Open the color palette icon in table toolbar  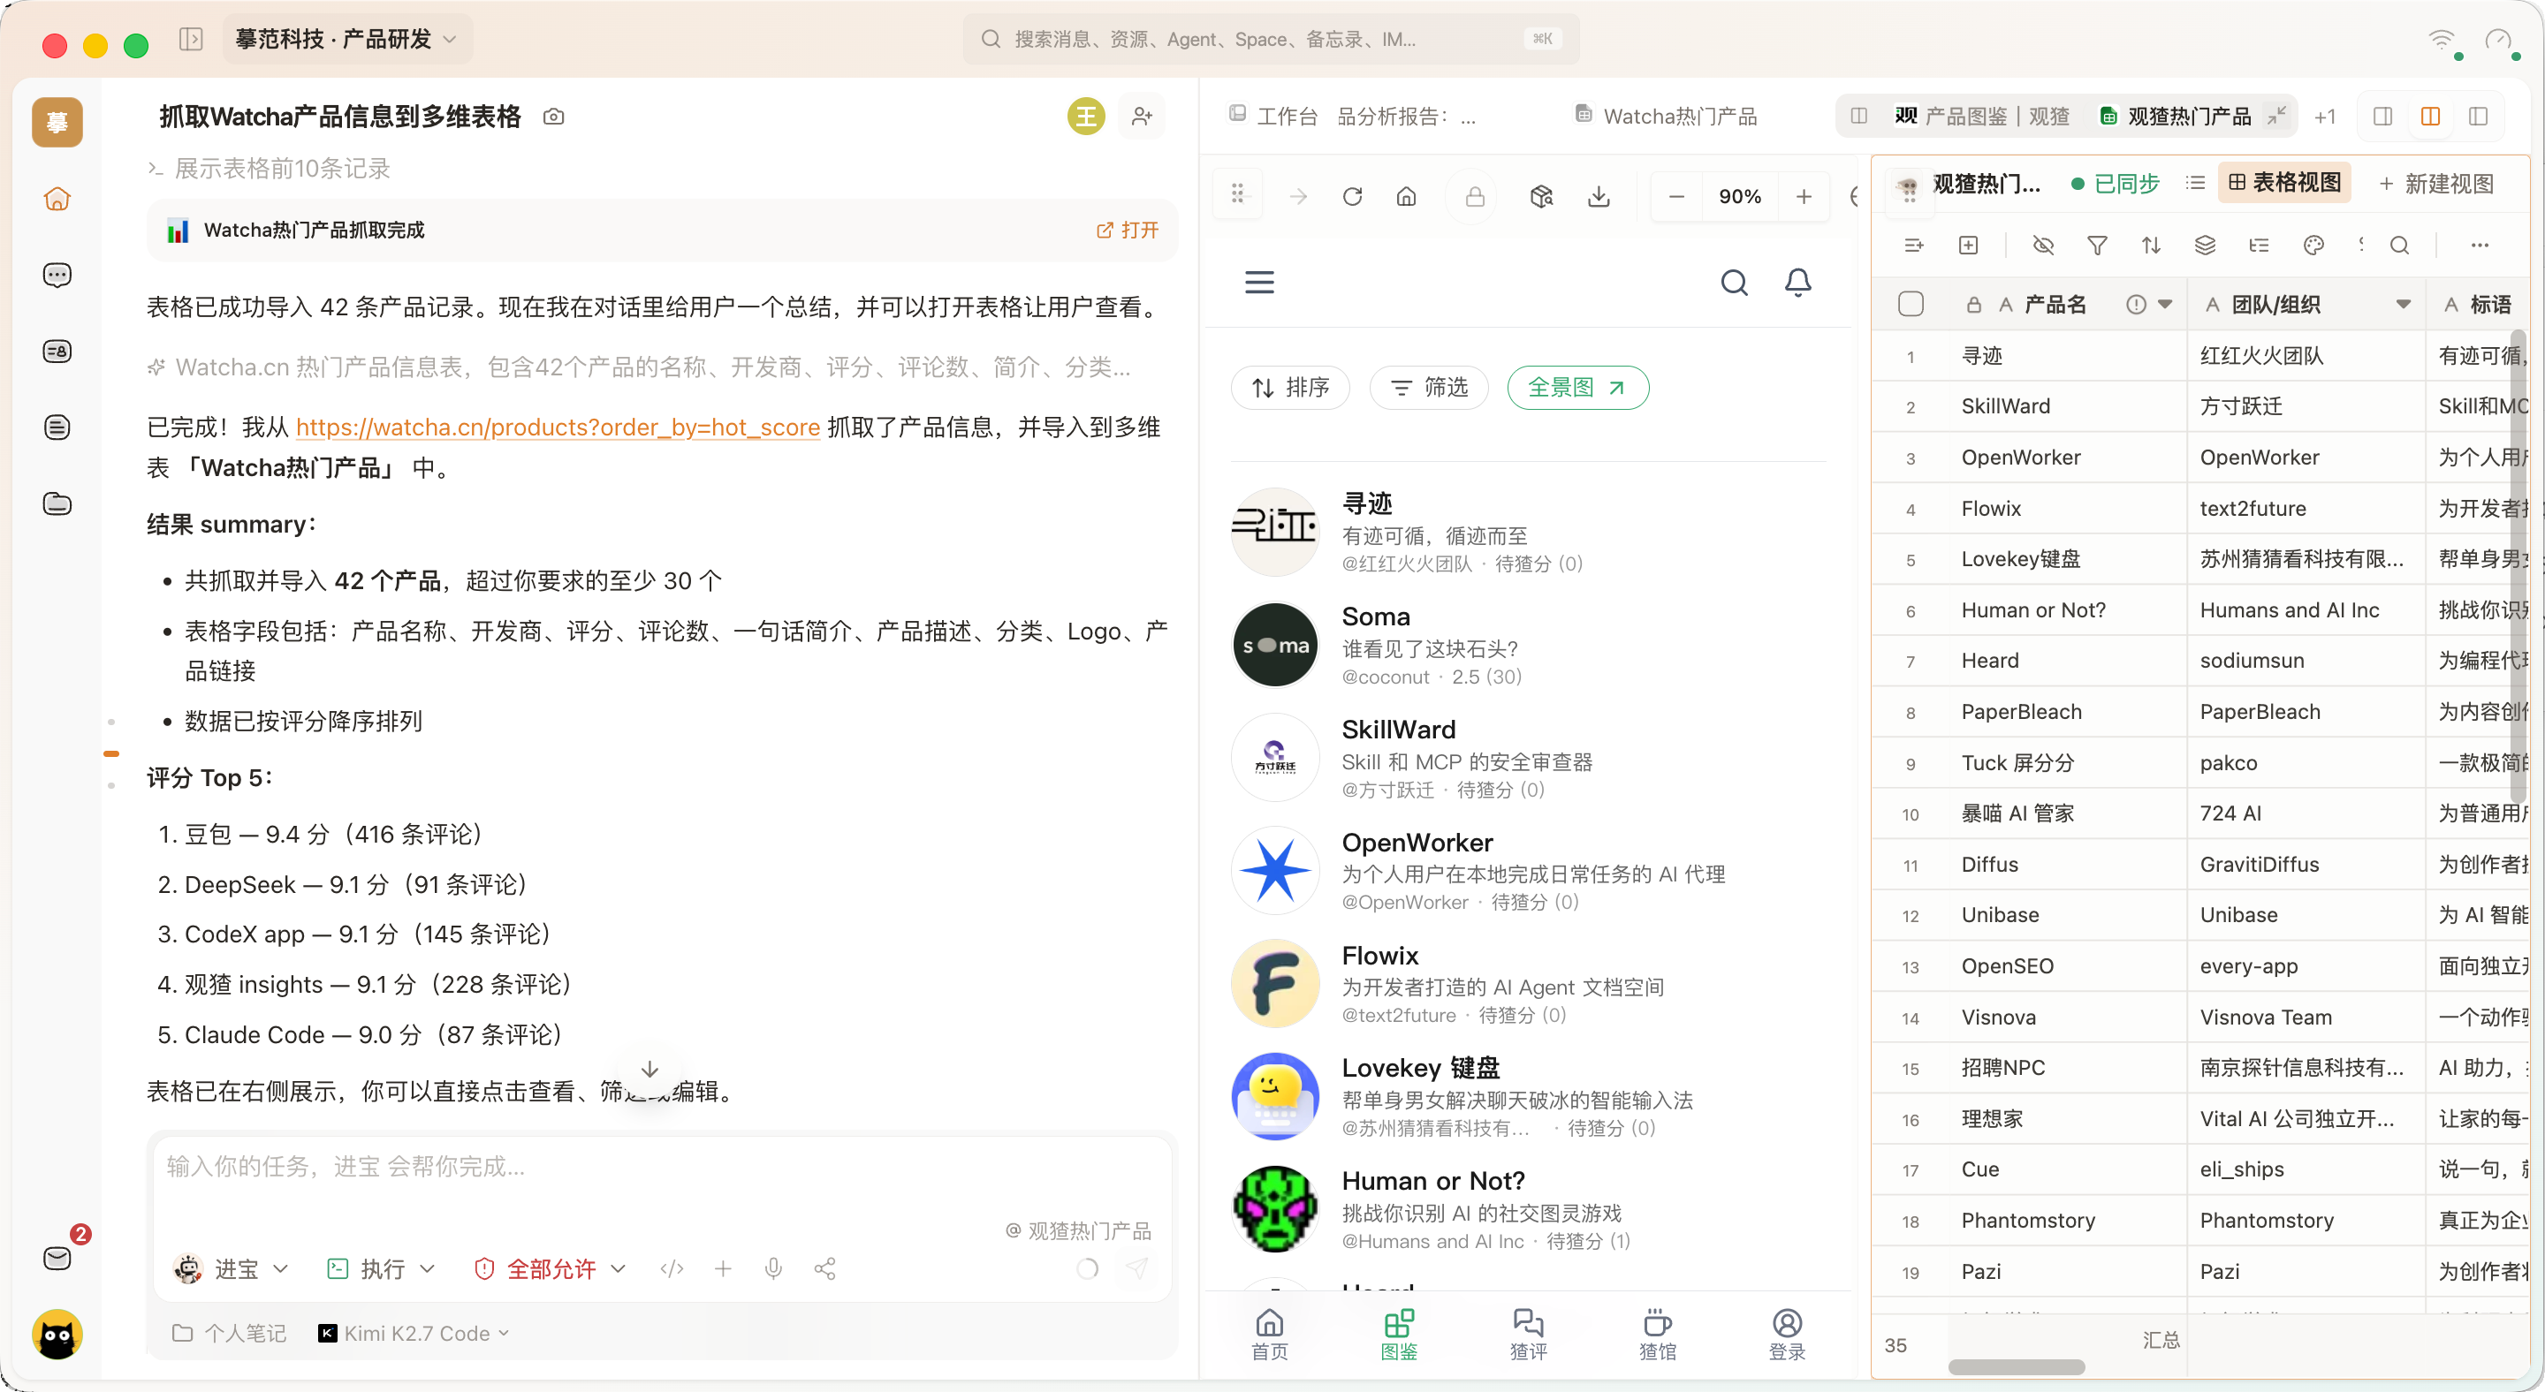pos(2313,245)
